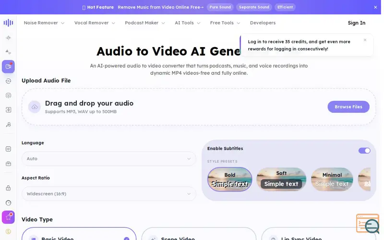
Task: Open the Developers nav link
Action: 263,23
